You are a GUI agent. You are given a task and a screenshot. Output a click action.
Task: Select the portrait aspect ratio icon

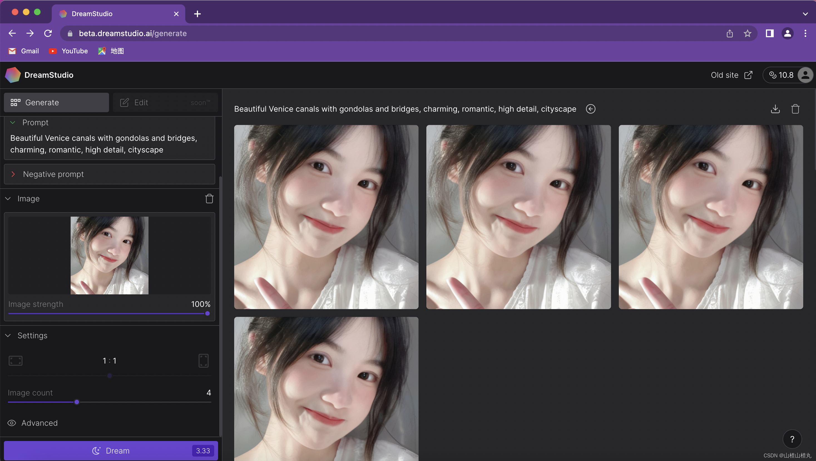click(x=203, y=361)
